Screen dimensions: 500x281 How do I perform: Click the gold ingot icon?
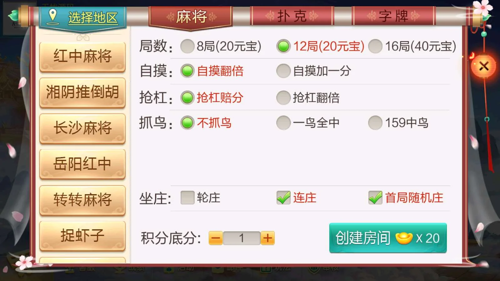404,238
